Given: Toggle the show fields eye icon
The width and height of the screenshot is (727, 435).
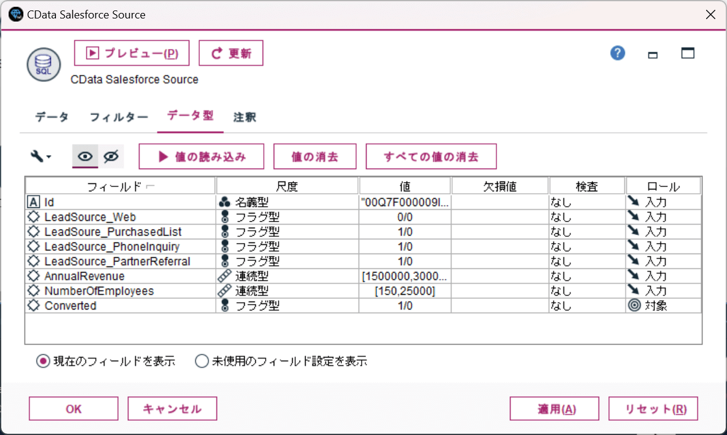Looking at the screenshot, I should [x=85, y=156].
